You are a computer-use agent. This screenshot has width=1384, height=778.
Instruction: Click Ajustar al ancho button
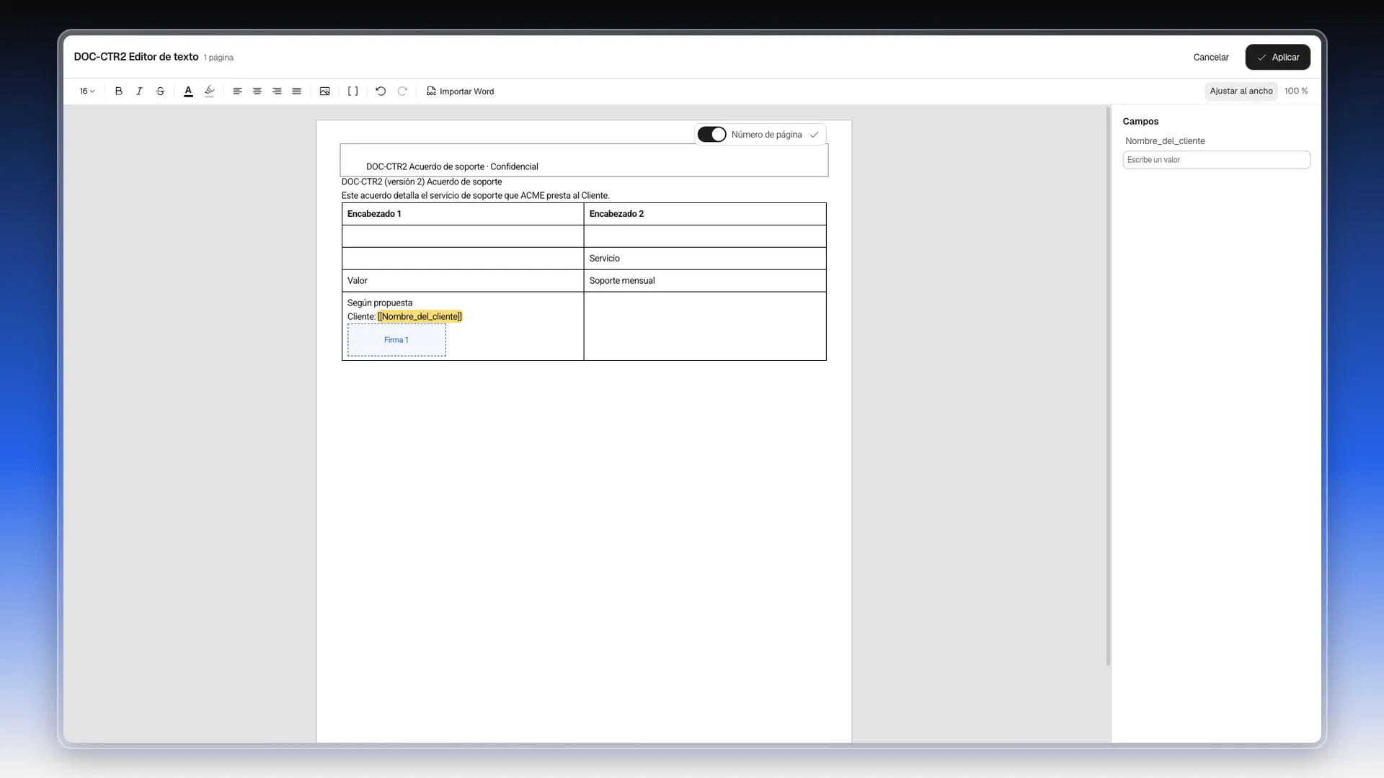(x=1241, y=91)
